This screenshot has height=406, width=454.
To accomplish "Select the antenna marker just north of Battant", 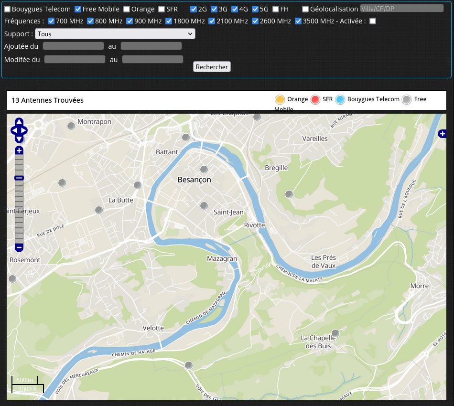I will pos(186,138).
